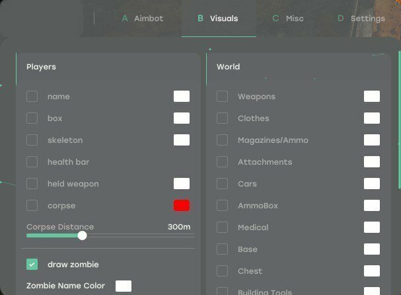The width and height of the screenshot is (401, 295).
Task: Uncheck the draw zombie checkbox
Action: click(32, 265)
